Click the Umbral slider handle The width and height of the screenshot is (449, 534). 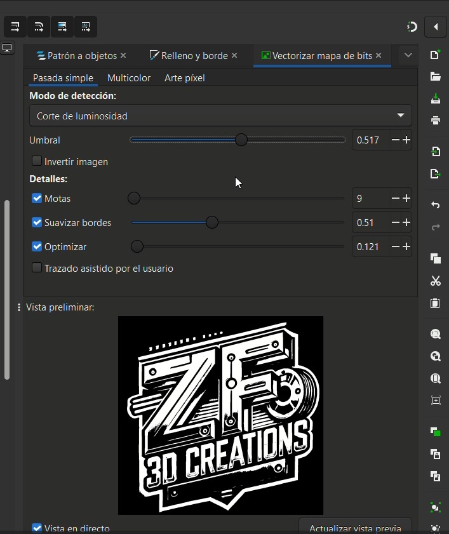[241, 140]
